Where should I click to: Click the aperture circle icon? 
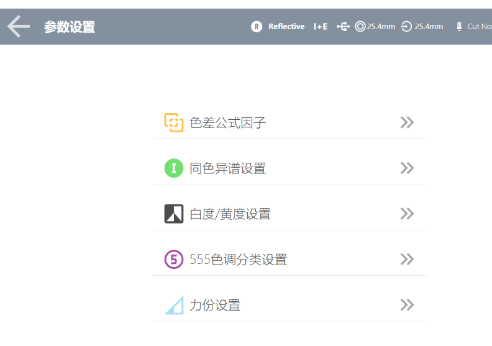[360, 26]
